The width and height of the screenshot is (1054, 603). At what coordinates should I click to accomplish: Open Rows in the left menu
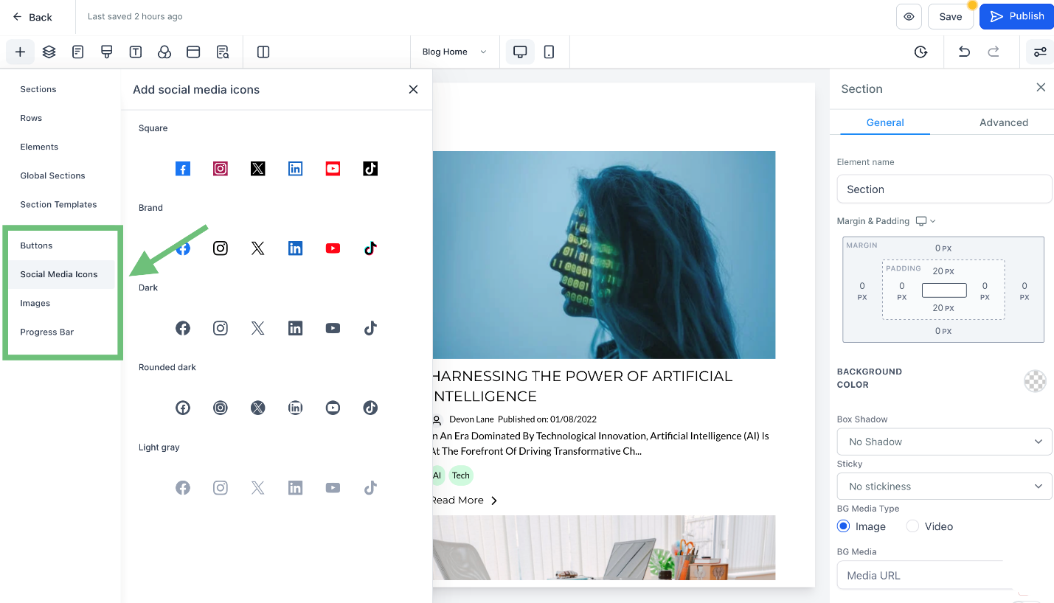coord(31,118)
